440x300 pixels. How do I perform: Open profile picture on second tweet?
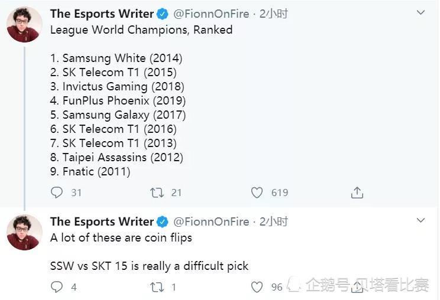point(24,232)
